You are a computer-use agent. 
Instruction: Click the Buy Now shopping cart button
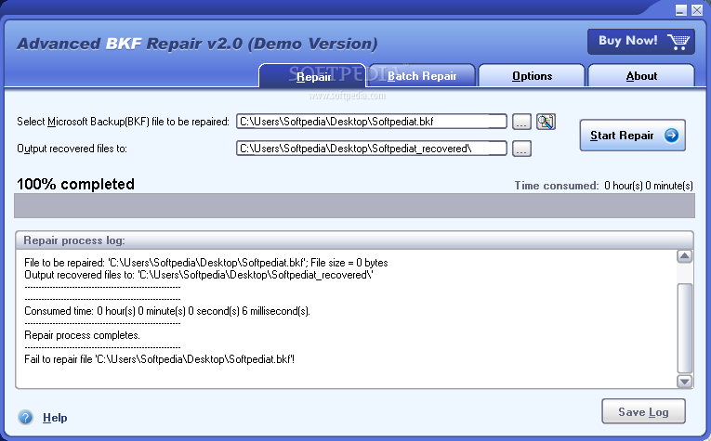coord(640,42)
